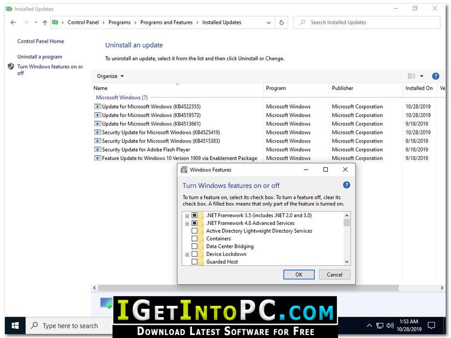Click OK in Windows Features dialog
The width and height of the screenshot is (451, 338).
(x=299, y=274)
